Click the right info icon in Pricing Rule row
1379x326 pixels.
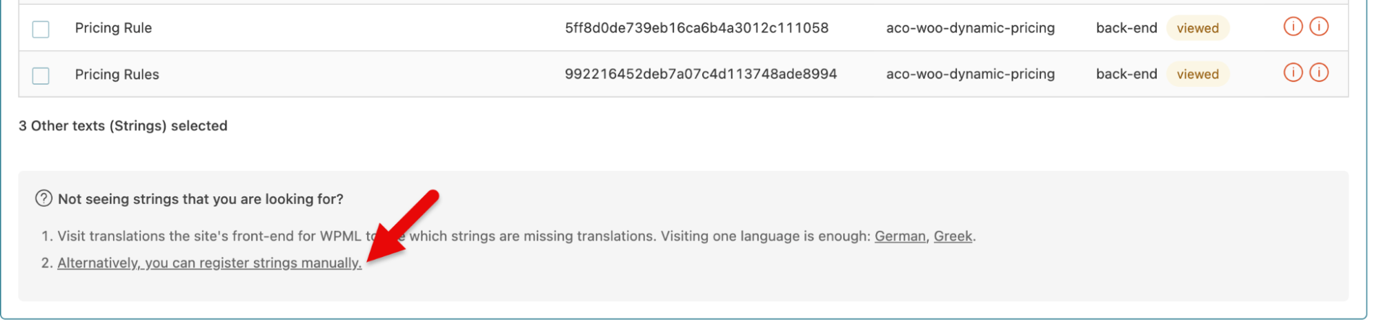coord(1319,27)
